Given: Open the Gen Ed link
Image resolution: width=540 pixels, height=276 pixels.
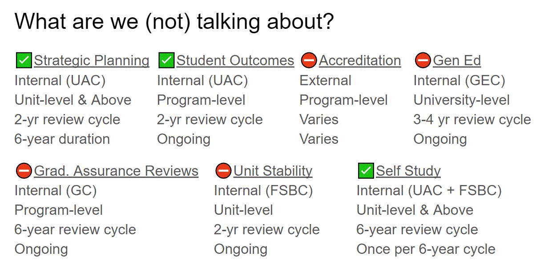Looking at the screenshot, I should point(457,60).
